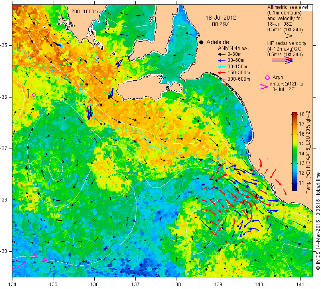This screenshot has width=321, height=289.
Task: Click the '300-600m' depth label
Action: pyautogui.click(x=239, y=79)
